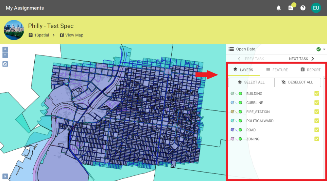Click the Open Data storage icon

pos(231,49)
